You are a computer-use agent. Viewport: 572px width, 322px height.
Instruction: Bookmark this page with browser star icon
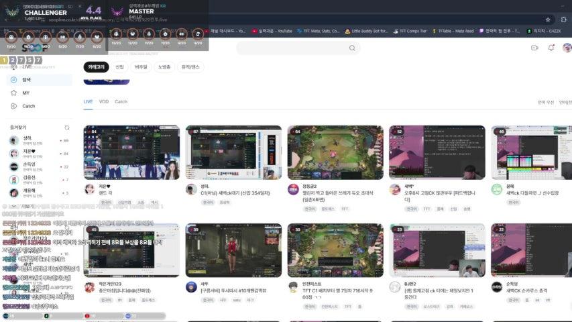(548, 19)
